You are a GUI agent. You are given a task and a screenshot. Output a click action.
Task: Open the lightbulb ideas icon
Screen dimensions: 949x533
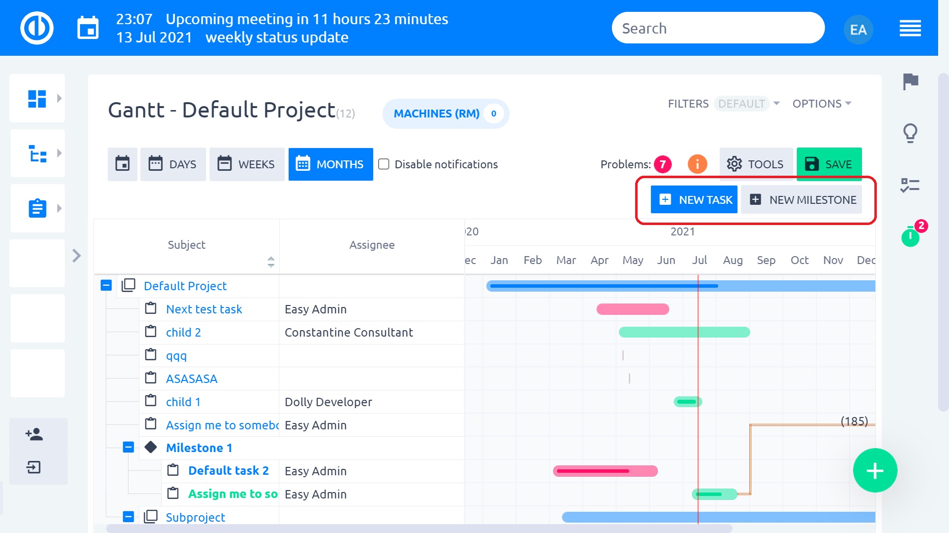click(x=910, y=132)
